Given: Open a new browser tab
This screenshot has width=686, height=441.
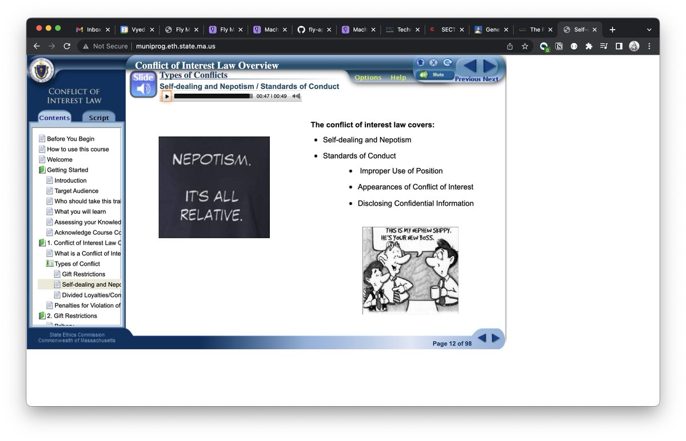Looking at the screenshot, I should click(612, 30).
